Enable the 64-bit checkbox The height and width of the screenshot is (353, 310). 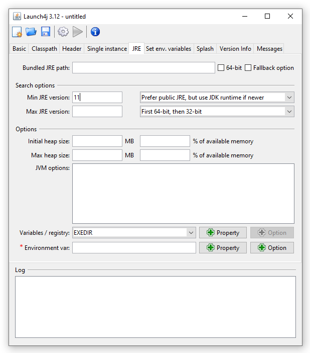tap(221, 68)
